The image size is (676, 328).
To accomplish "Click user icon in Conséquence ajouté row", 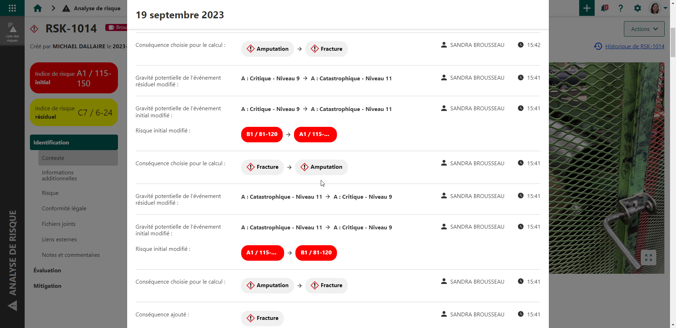I will pyautogui.click(x=444, y=314).
